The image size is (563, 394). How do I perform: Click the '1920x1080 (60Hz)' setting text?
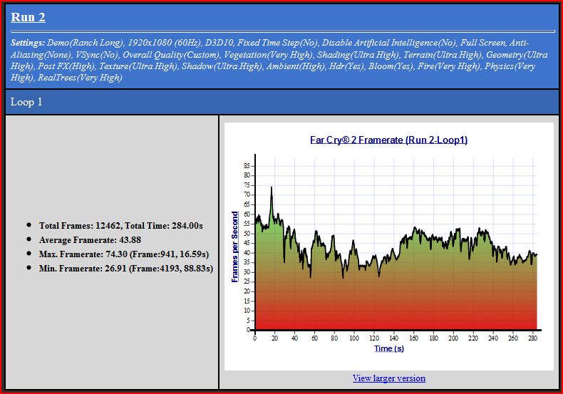pos(164,43)
